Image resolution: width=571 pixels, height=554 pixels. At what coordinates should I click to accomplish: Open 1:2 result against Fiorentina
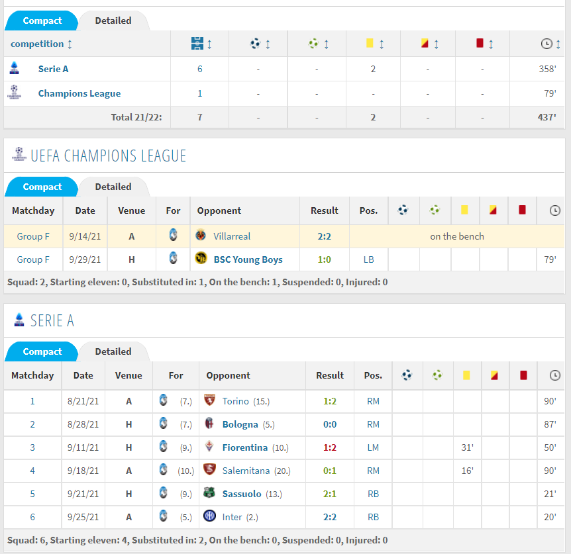pyautogui.click(x=330, y=448)
